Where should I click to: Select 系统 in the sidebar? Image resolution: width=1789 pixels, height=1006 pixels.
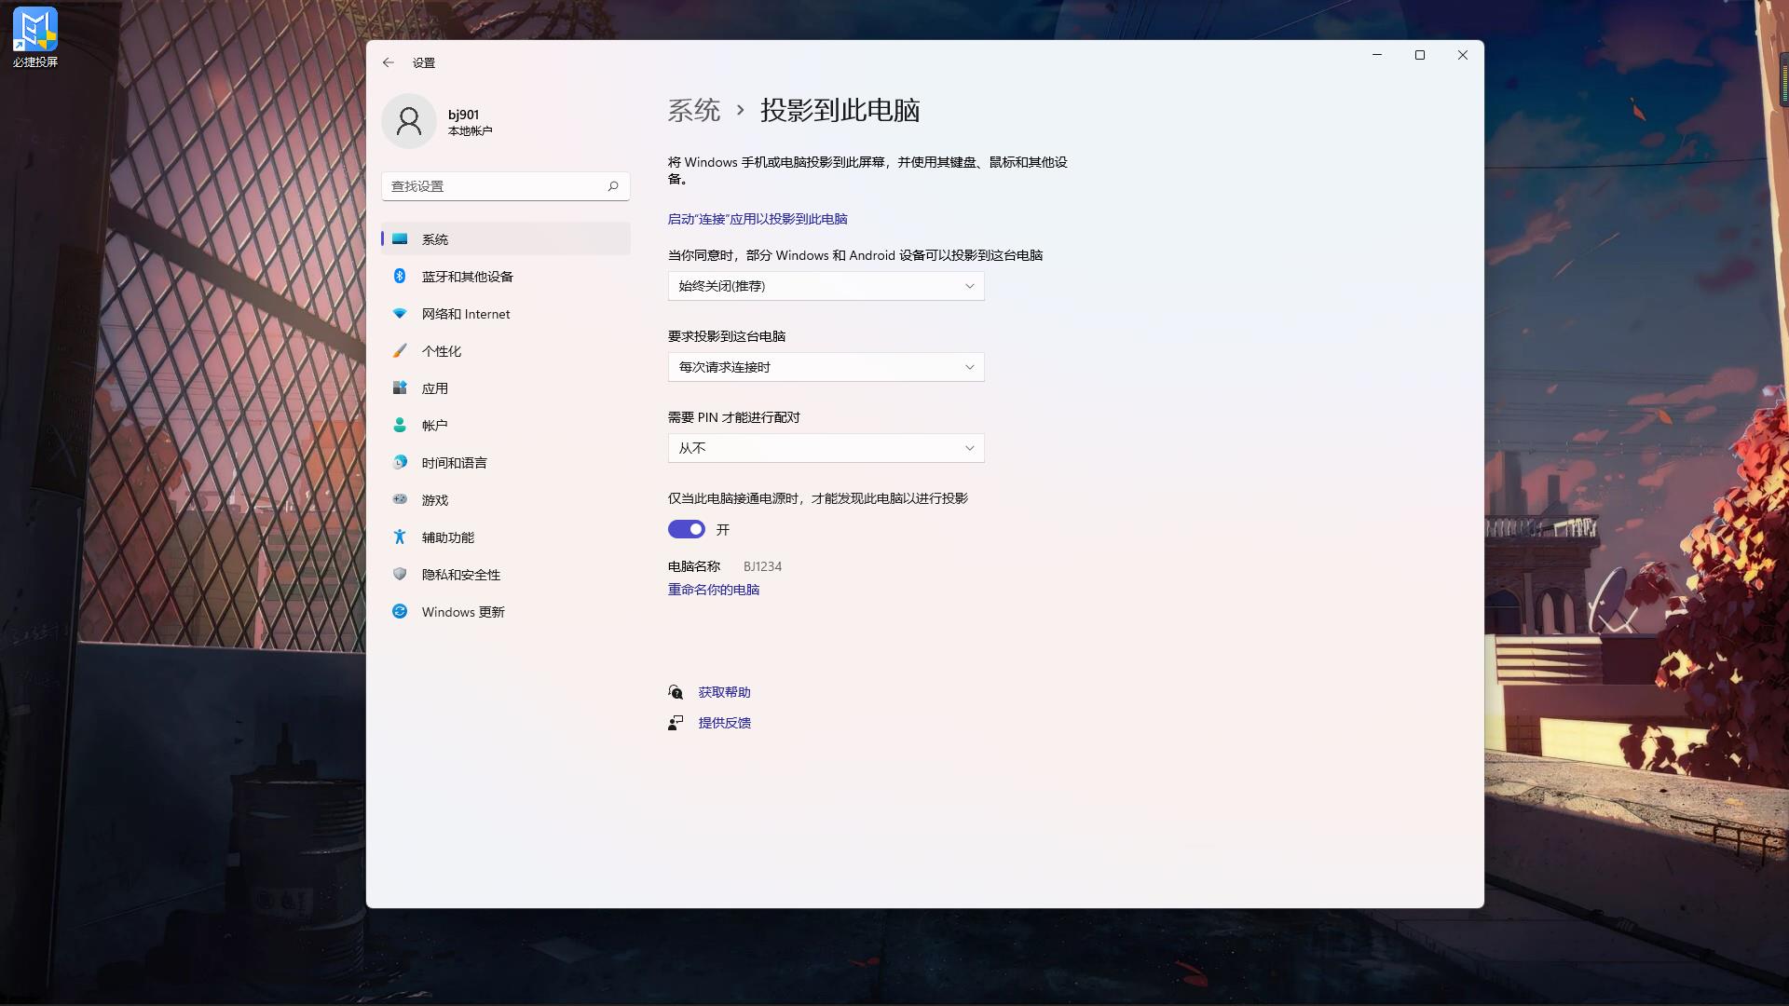pyautogui.click(x=506, y=238)
